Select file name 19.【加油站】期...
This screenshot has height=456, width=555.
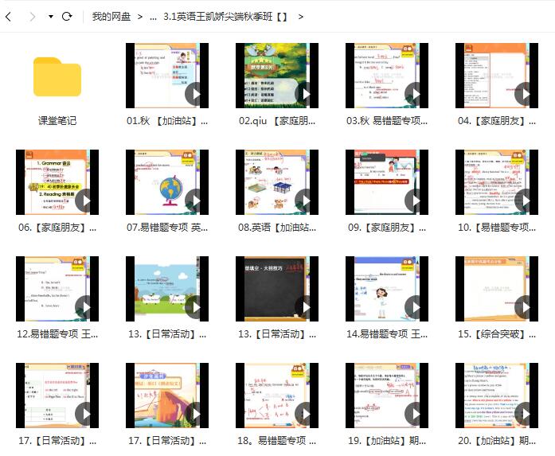(x=387, y=440)
